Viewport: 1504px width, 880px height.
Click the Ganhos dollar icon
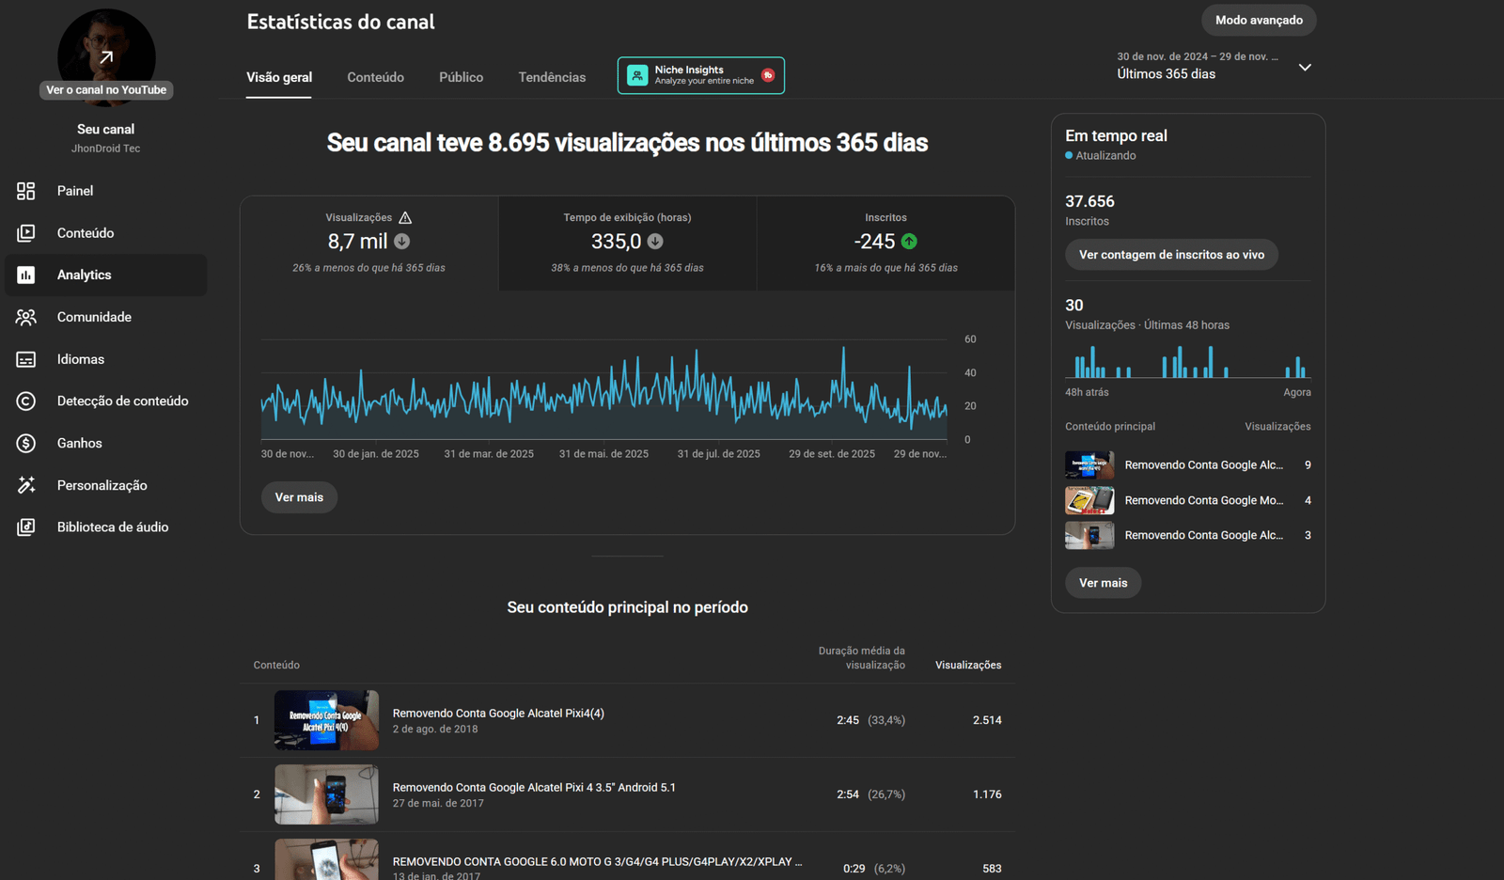click(26, 444)
